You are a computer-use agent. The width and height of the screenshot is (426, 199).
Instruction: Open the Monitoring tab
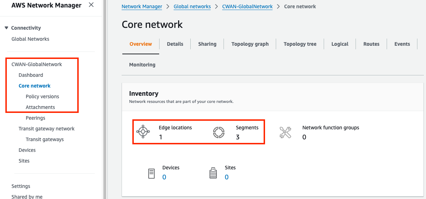coord(142,65)
